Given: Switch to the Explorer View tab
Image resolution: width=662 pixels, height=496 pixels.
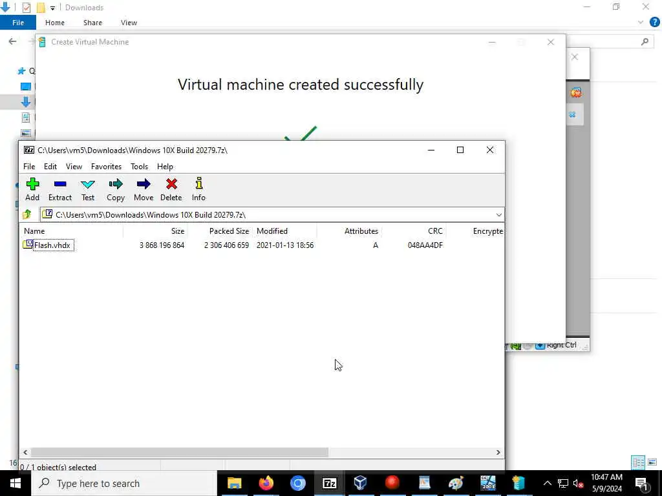Looking at the screenshot, I should coord(129,23).
